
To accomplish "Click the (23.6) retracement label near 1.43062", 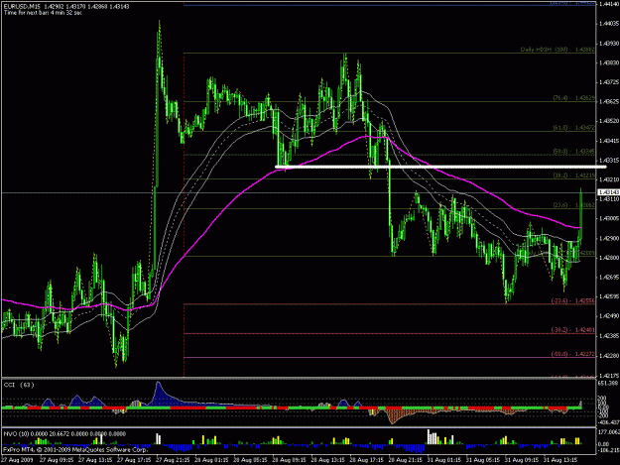I will [x=573, y=205].
